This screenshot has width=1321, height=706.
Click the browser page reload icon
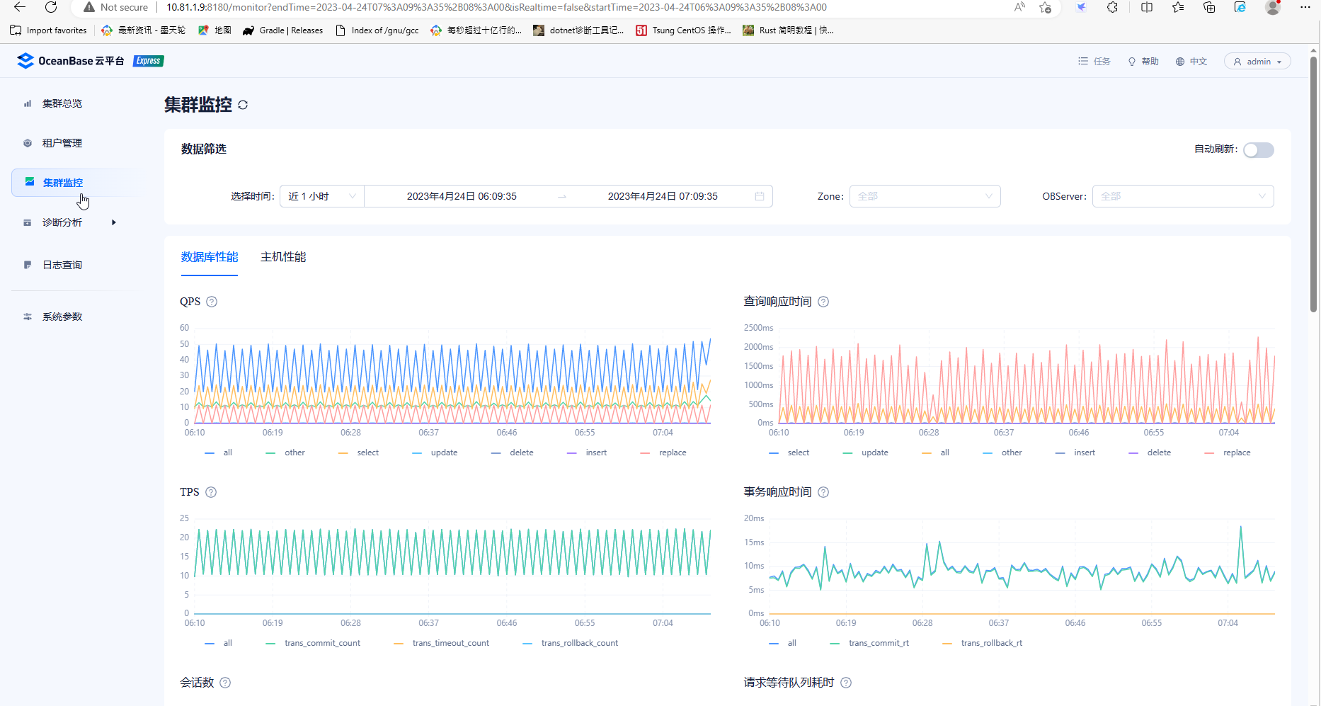point(51,7)
